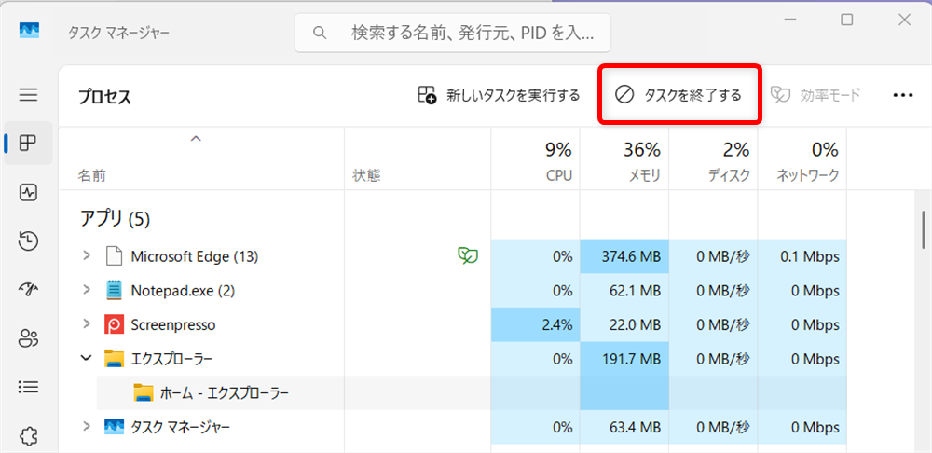
Task: Open the Details list icon in sidebar
Action: click(x=29, y=388)
